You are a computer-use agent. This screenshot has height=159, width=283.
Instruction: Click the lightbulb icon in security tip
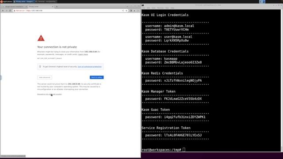pyautogui.click(x=40, y=67)
